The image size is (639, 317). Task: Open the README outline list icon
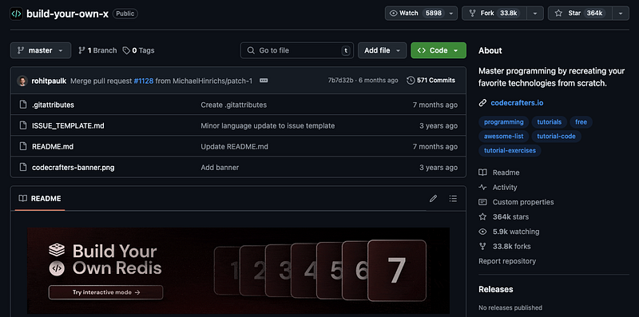click(x=453, y=199)
